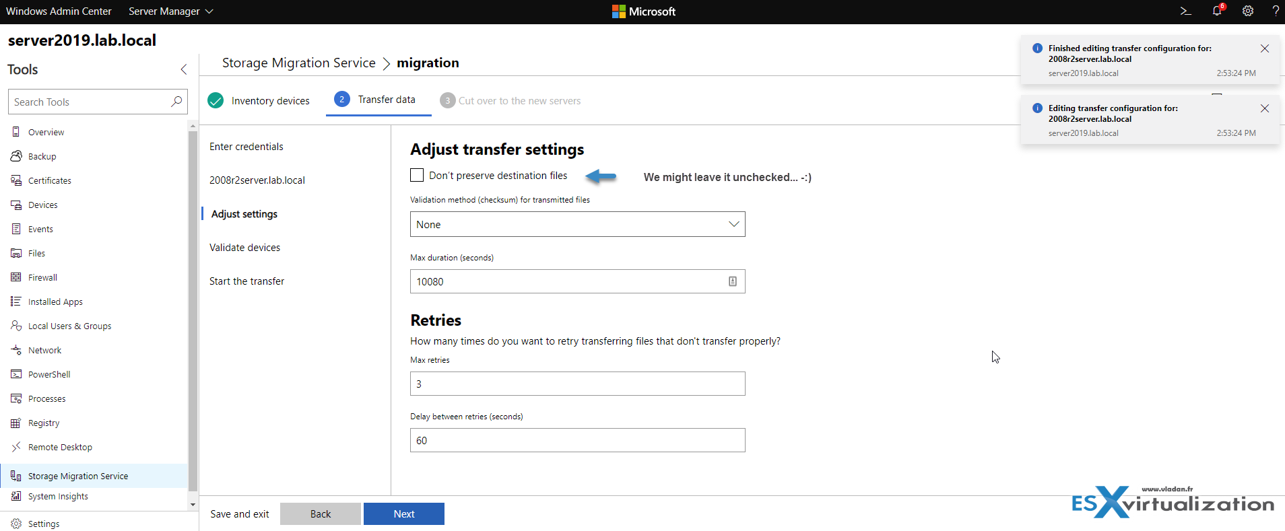The width and height of the screenshot is (1285, 531).
Task: Open PowerShell tool icon in sidebar
Action: coord(16,374)
